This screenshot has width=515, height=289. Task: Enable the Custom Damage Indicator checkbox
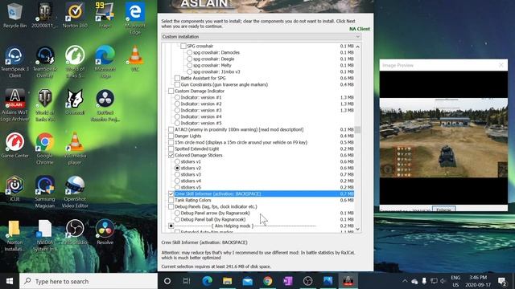171,91
